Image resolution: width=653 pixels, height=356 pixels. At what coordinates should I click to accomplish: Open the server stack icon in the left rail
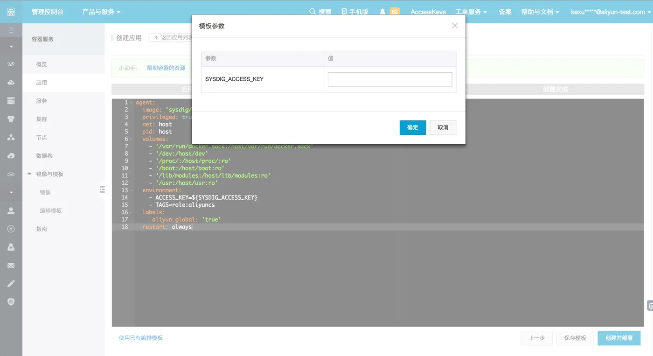11,100
